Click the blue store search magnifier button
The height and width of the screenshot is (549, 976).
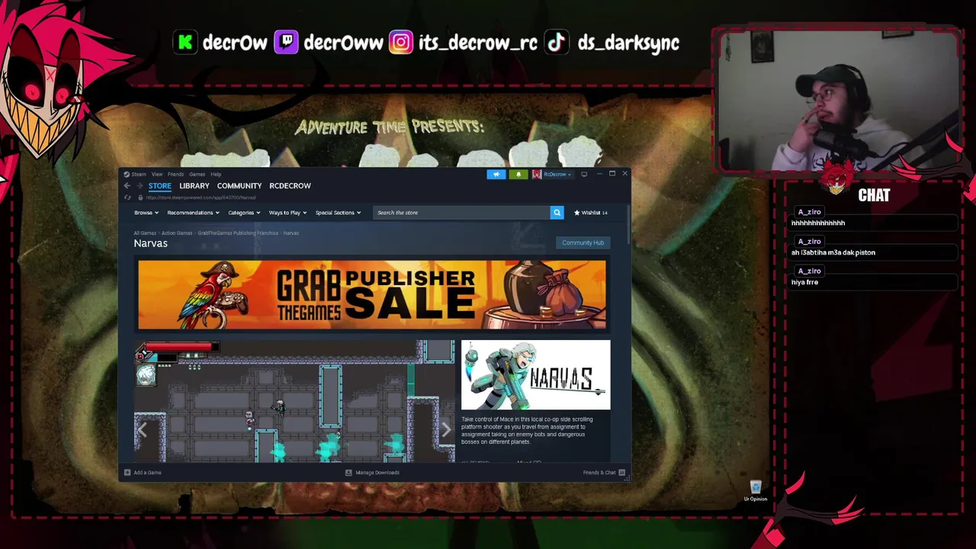557,213
